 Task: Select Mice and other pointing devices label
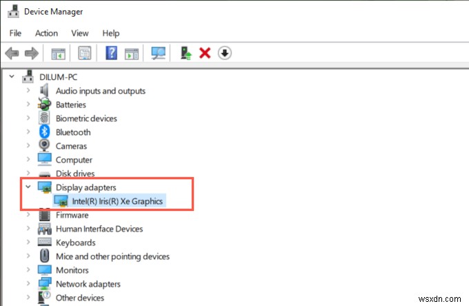[x=112, y=256]
